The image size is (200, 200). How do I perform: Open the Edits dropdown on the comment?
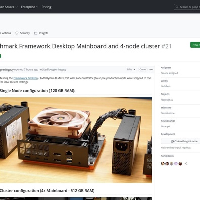[x=131, y=69]
